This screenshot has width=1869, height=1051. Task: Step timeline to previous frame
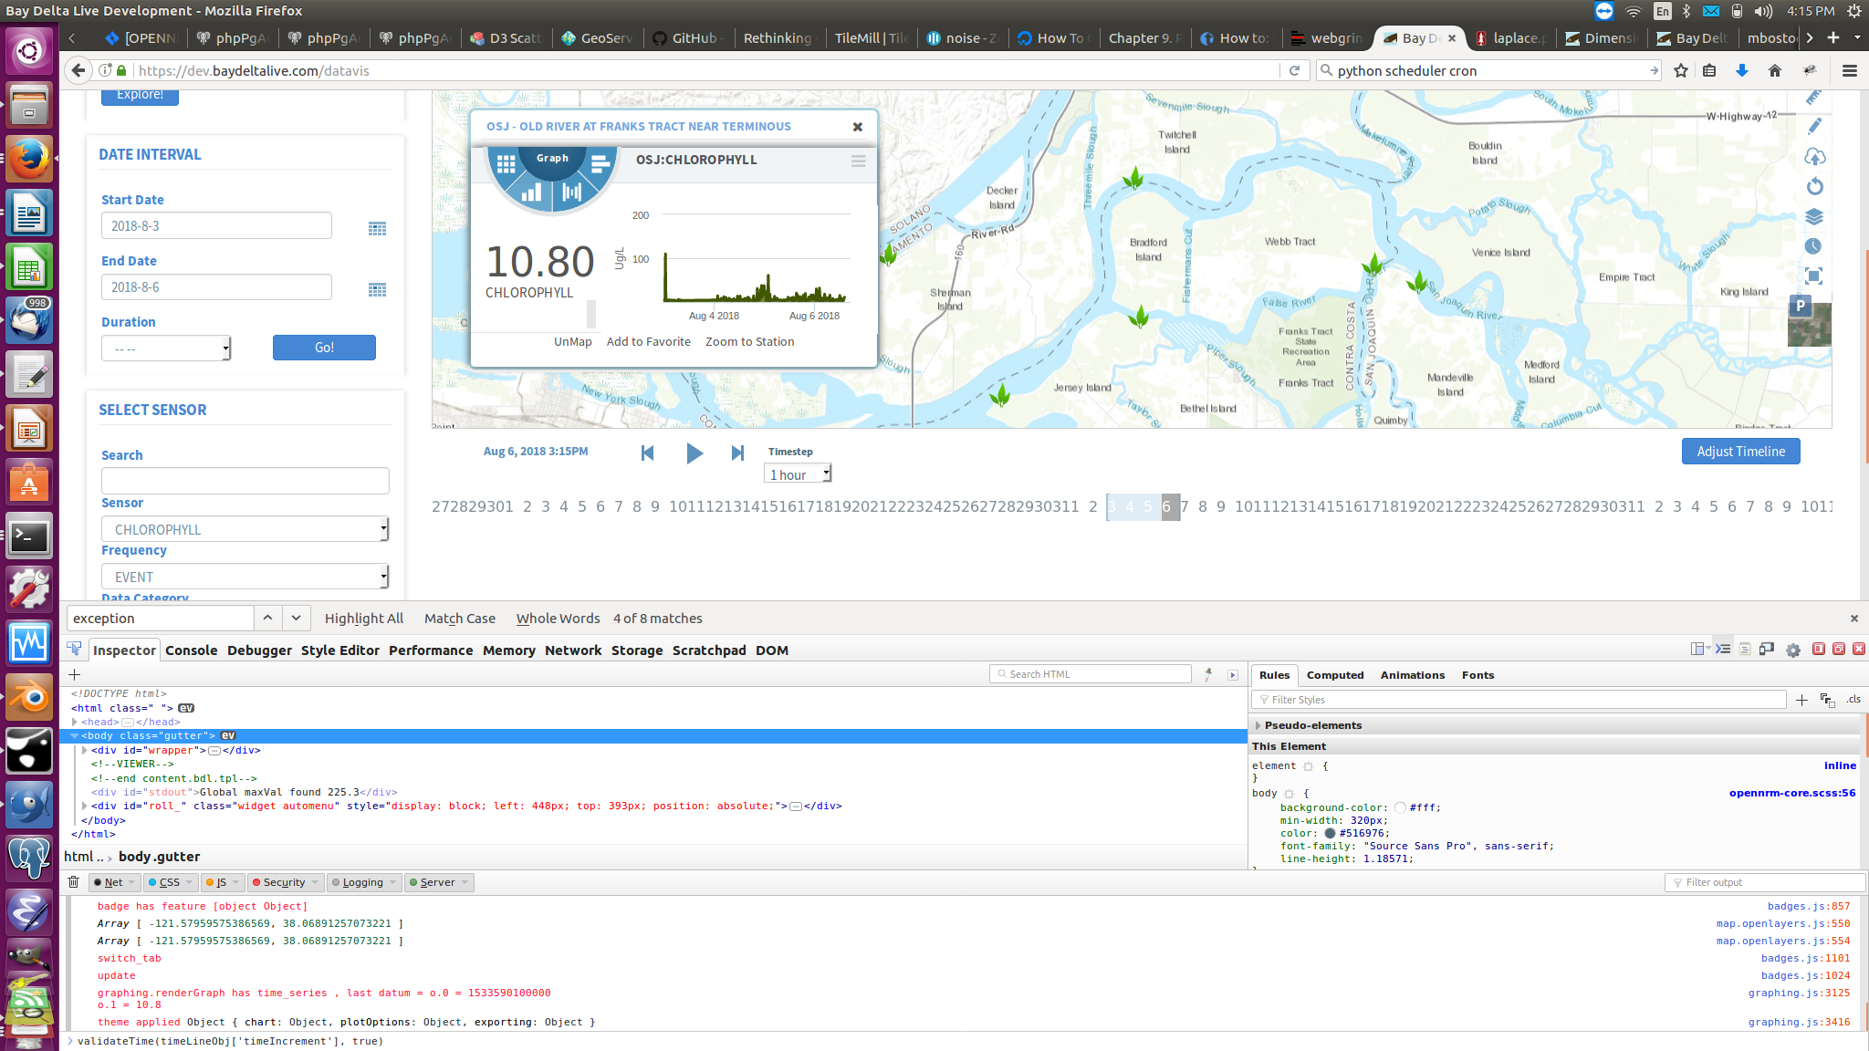(647, 453)
